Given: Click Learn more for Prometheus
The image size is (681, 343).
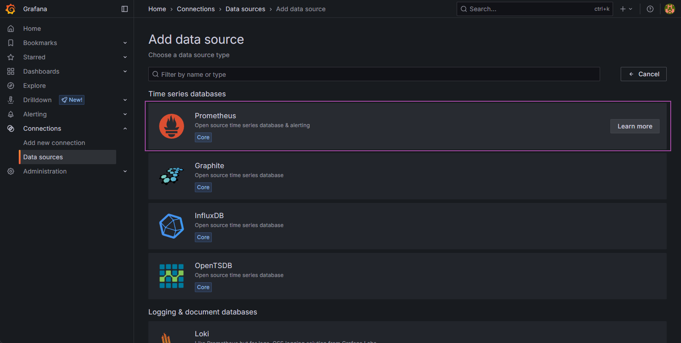Looking at the screenshot, I should point(635,126).
